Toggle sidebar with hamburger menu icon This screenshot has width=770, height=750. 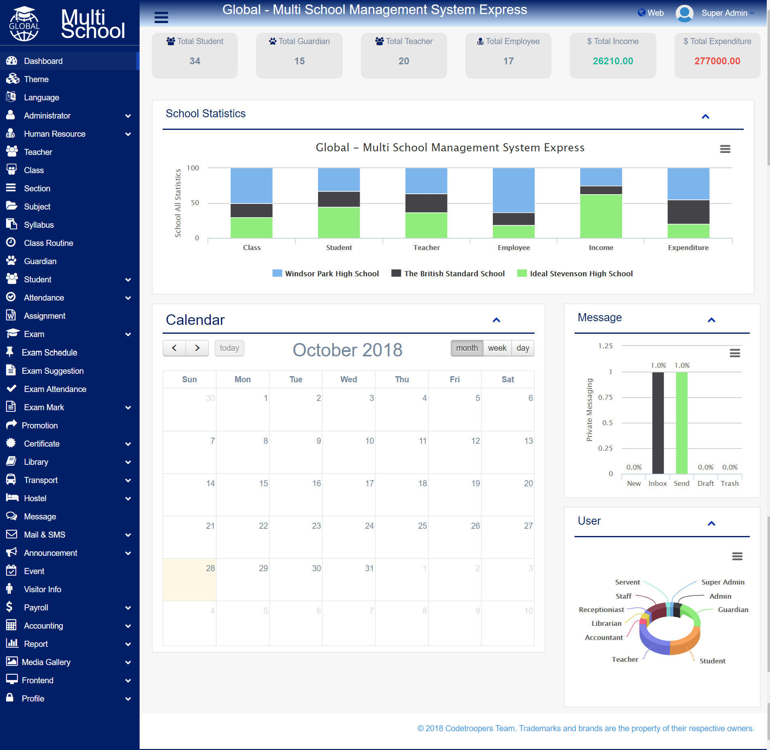point(161,17)
